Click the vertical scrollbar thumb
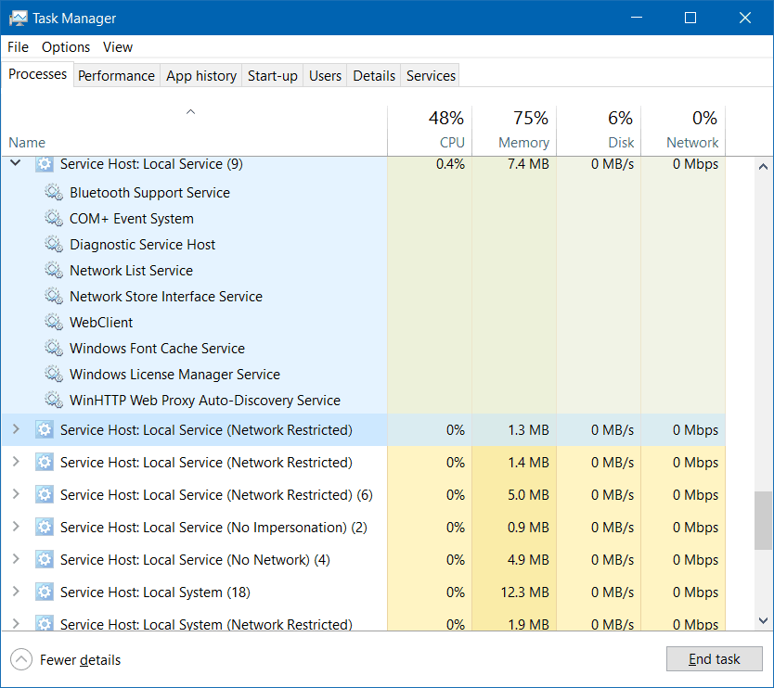Viewport: 774px width, 688px height. point(763,520)
